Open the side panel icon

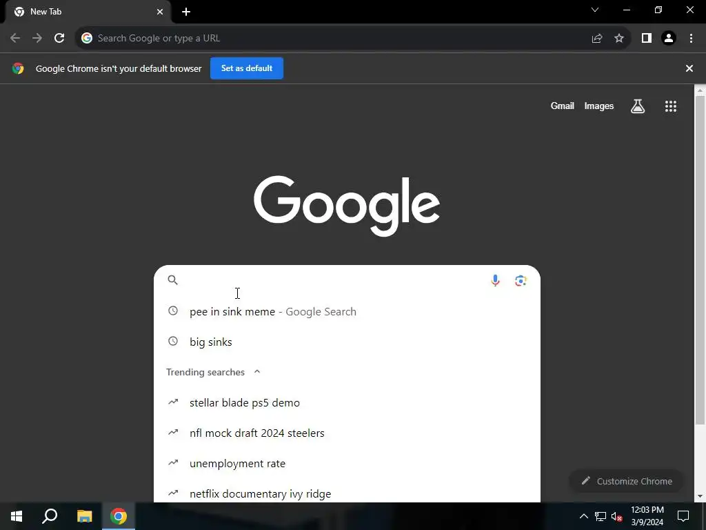point(647,39)
